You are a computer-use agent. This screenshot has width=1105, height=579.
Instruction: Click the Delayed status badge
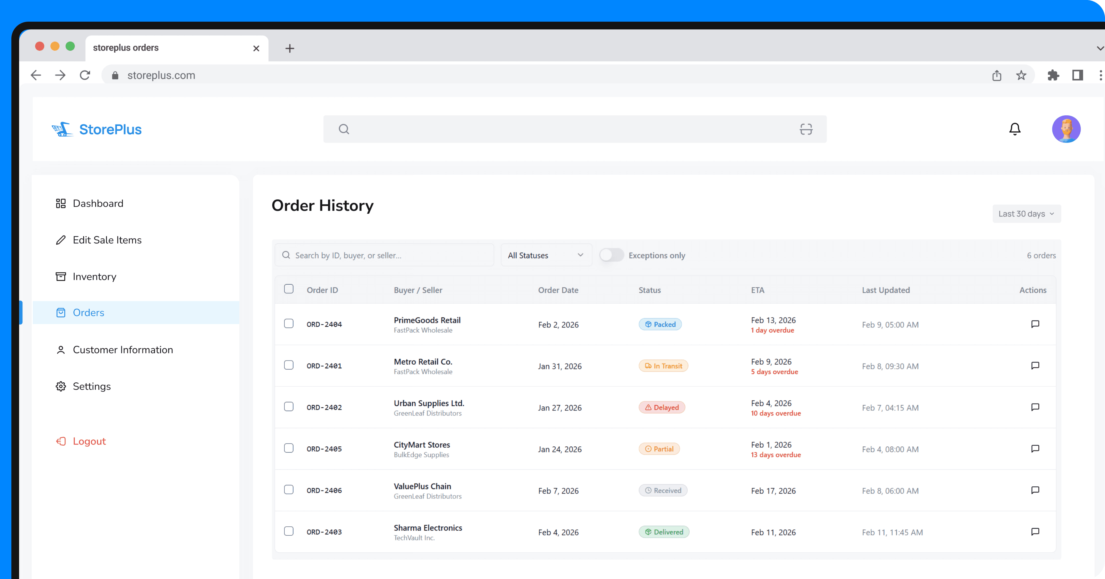(661, 407)
